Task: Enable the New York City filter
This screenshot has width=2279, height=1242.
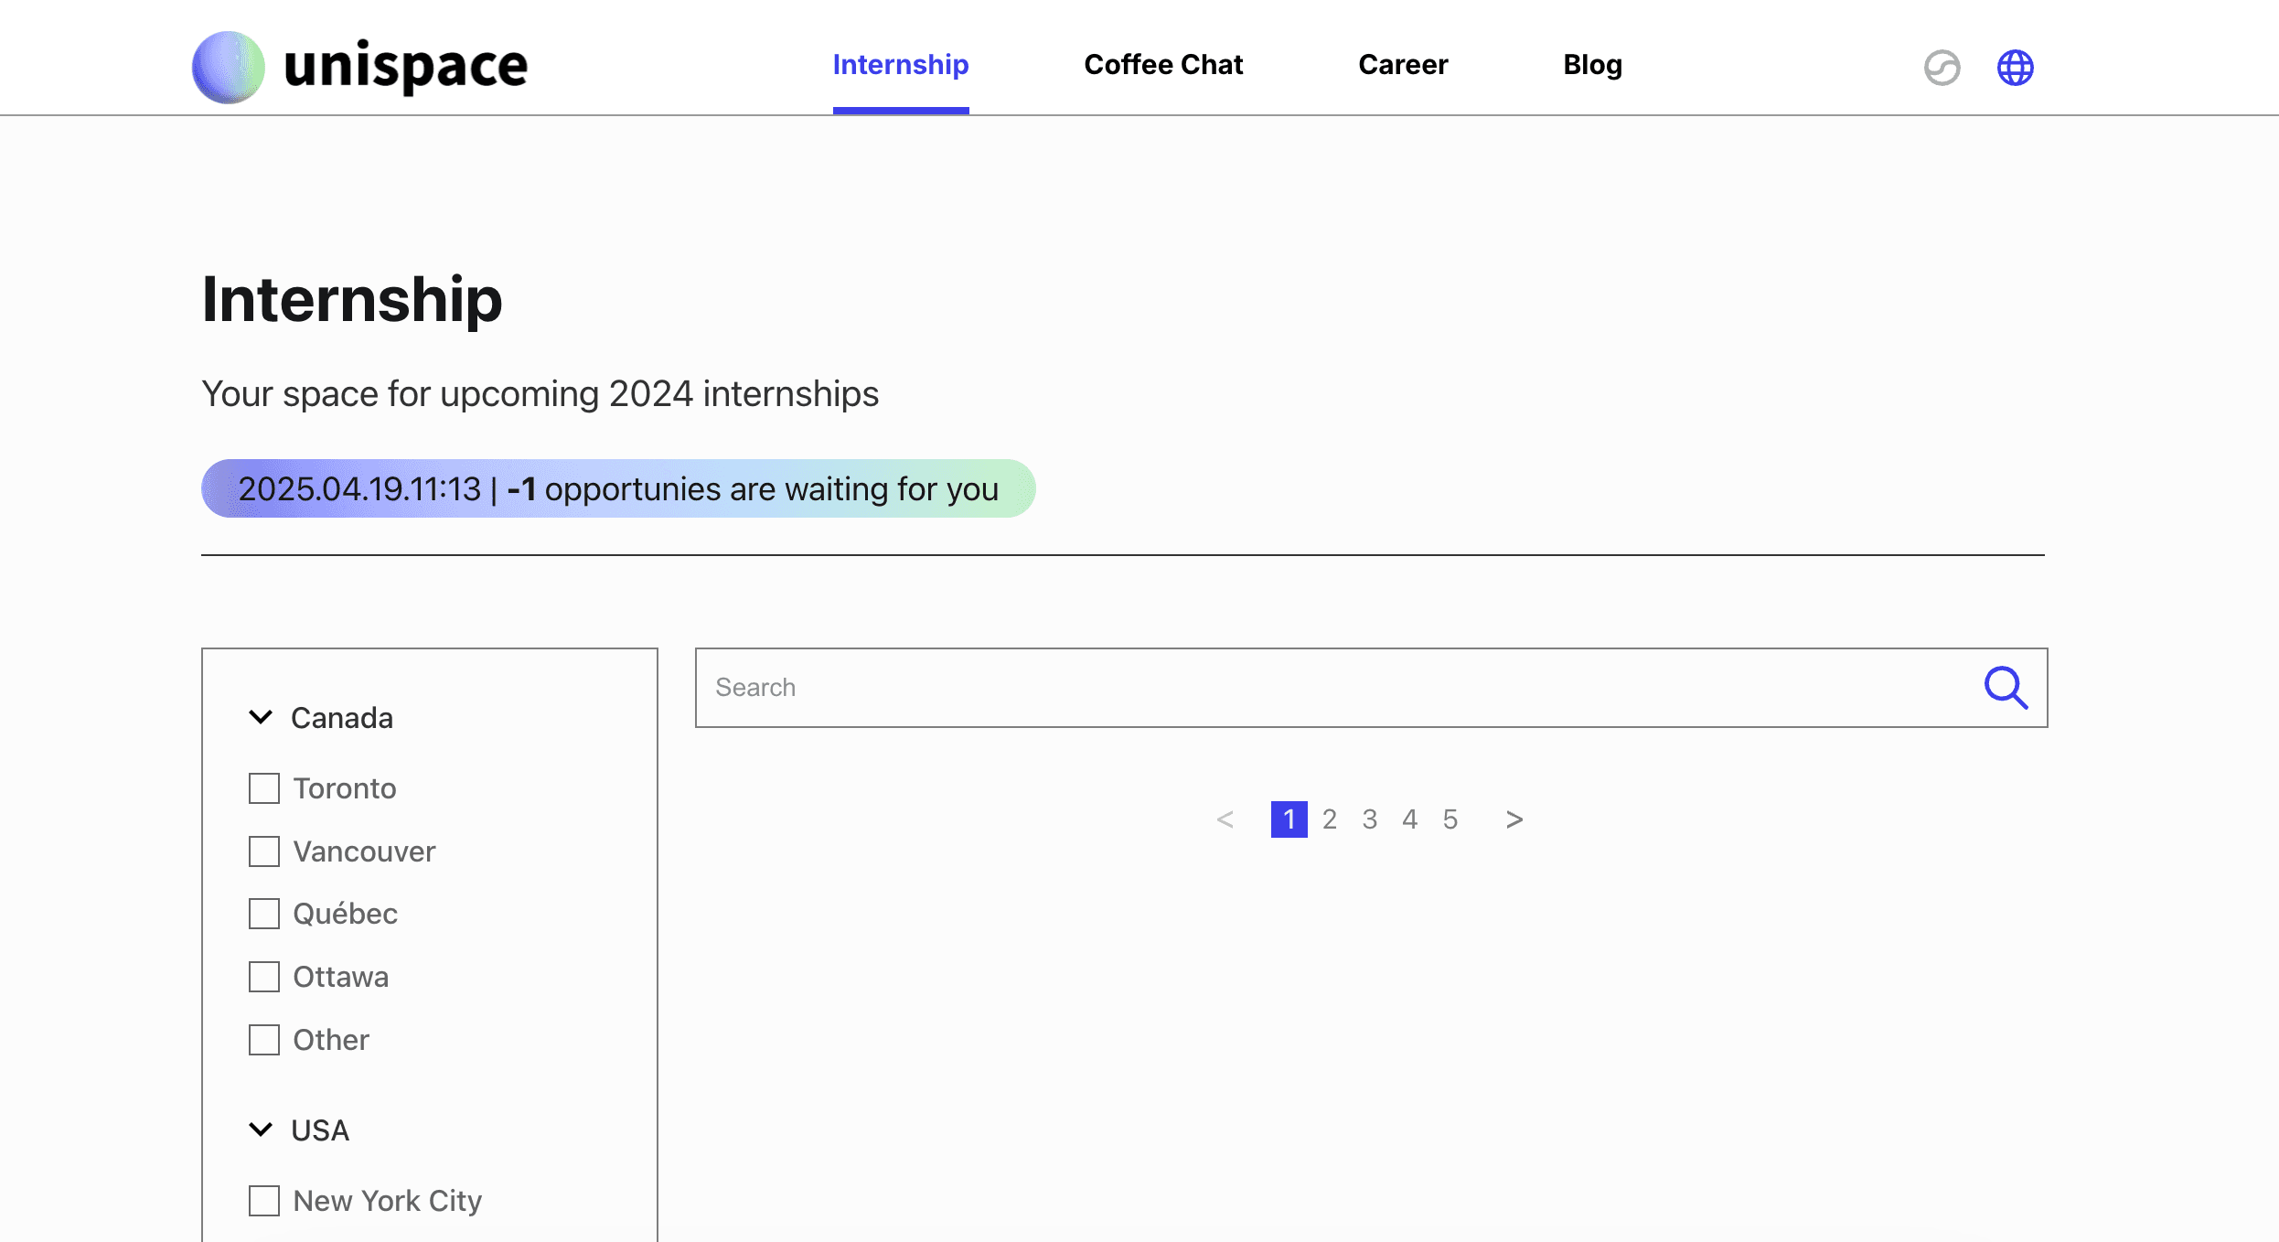Action: [264, 1201]
